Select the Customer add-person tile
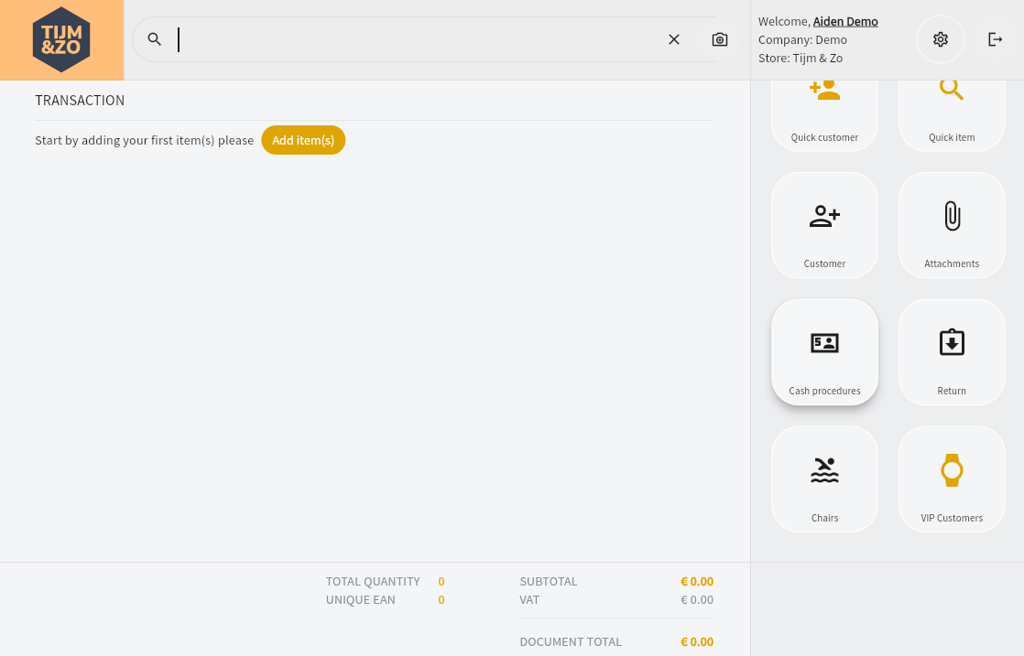Image resolution: width=1024 pixels, height=656 pixels. tap(824, 226)
